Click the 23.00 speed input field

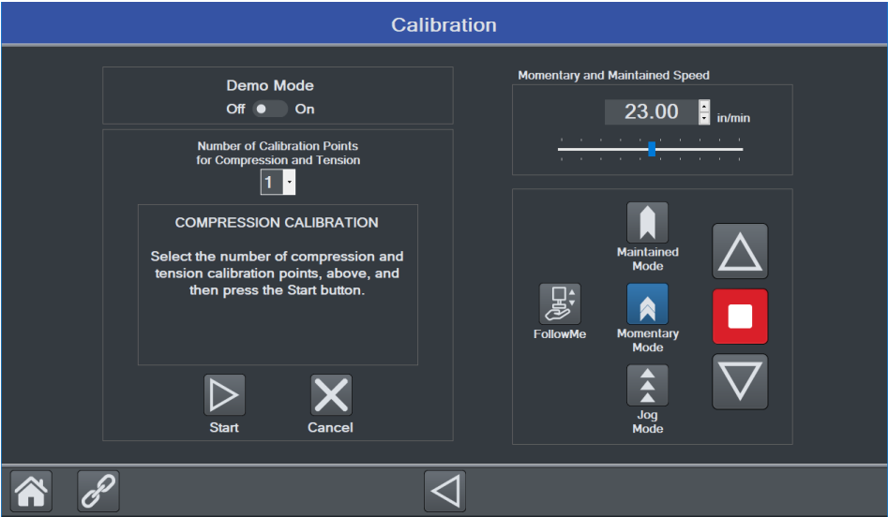click(651, 112)
